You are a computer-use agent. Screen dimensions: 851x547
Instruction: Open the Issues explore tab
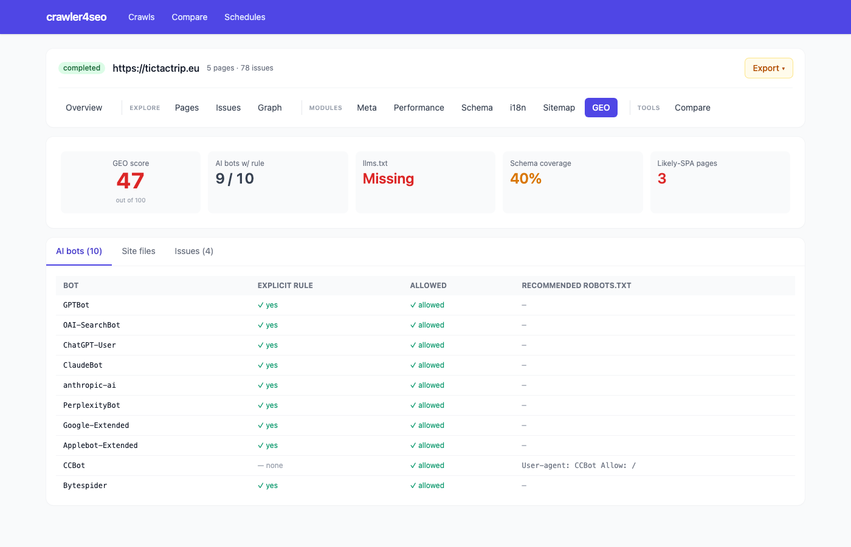(x=228, y=108)
